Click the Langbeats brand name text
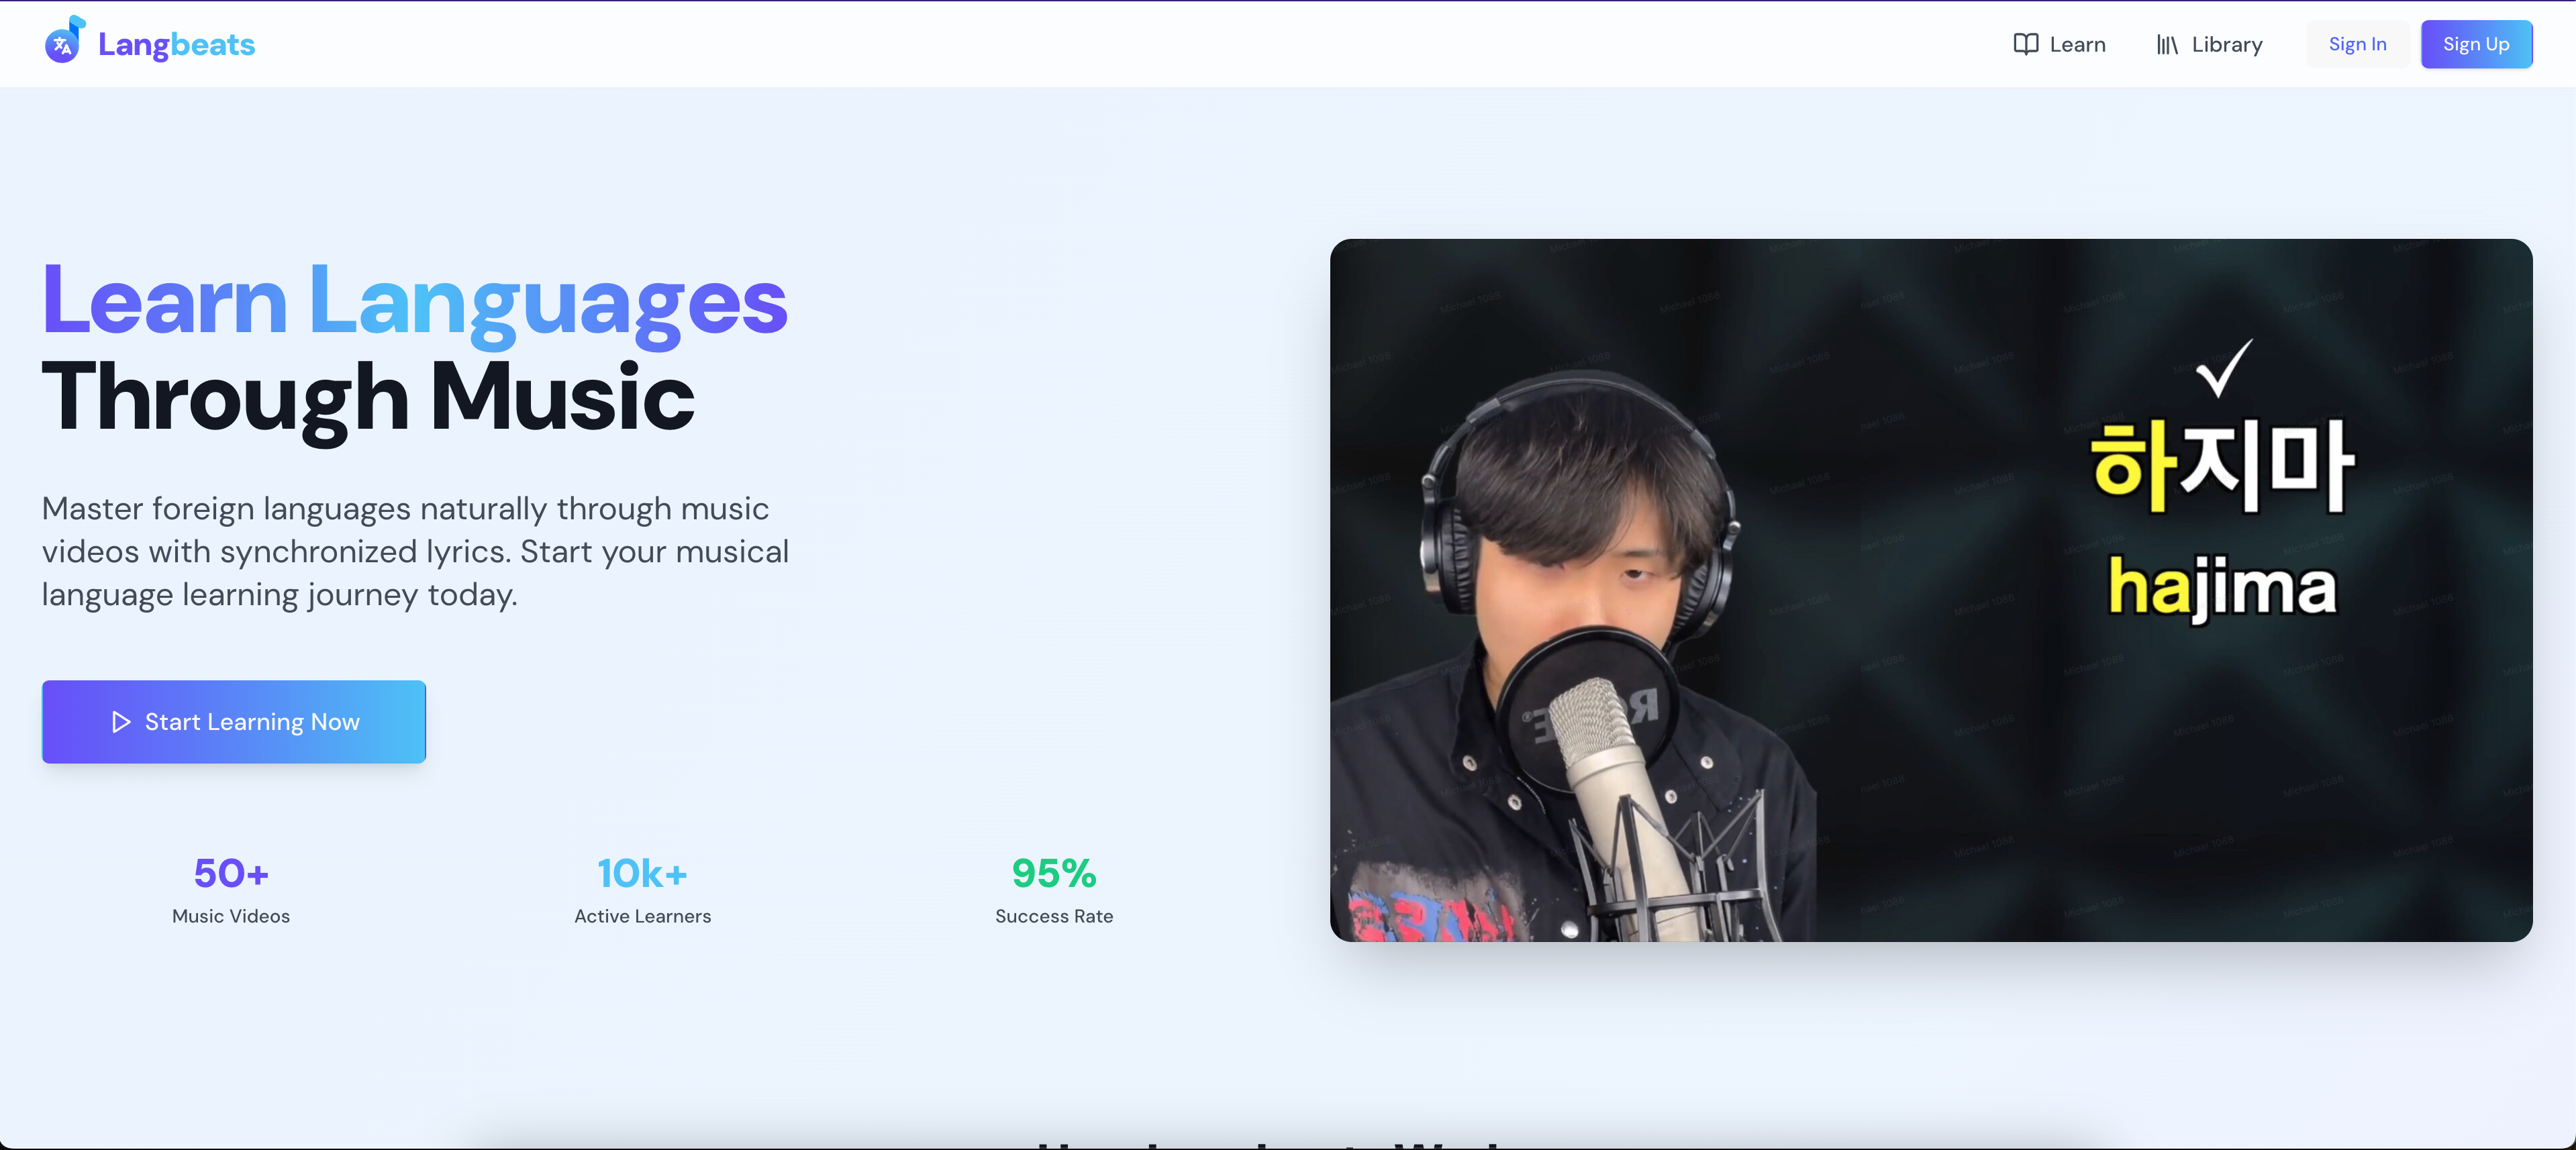This screenshot has width=2576, height=1150. [176, 44]
